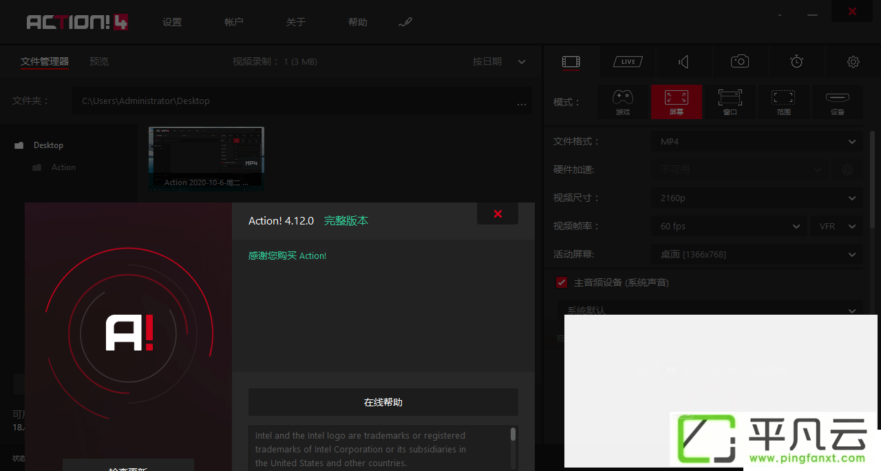Click the 感谢您购买 Action! text
The width and height of the screenshot is (881, 471).
(288, 255)
